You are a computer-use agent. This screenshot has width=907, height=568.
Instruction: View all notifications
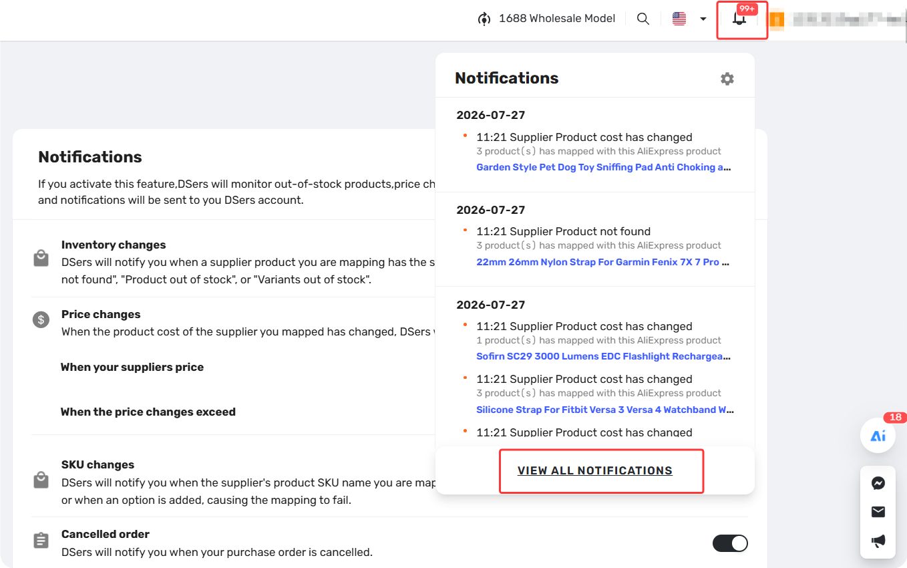[x=595, y=470]
